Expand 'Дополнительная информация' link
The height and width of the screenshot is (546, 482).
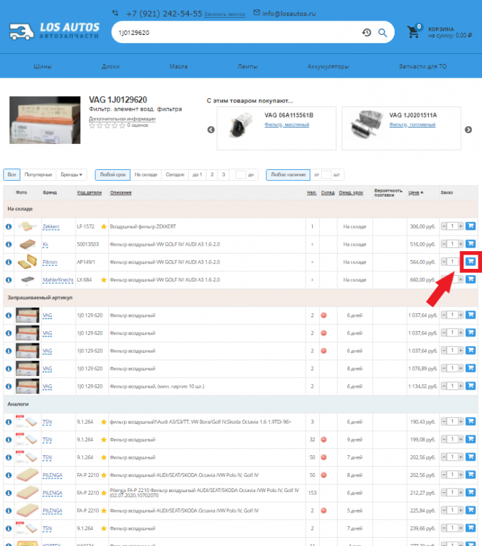click(x=122, y=119)
